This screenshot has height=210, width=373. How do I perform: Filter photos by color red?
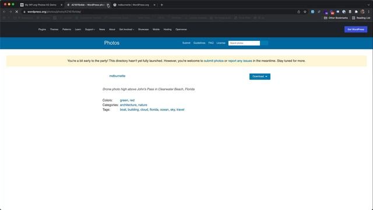coord(132,100)
